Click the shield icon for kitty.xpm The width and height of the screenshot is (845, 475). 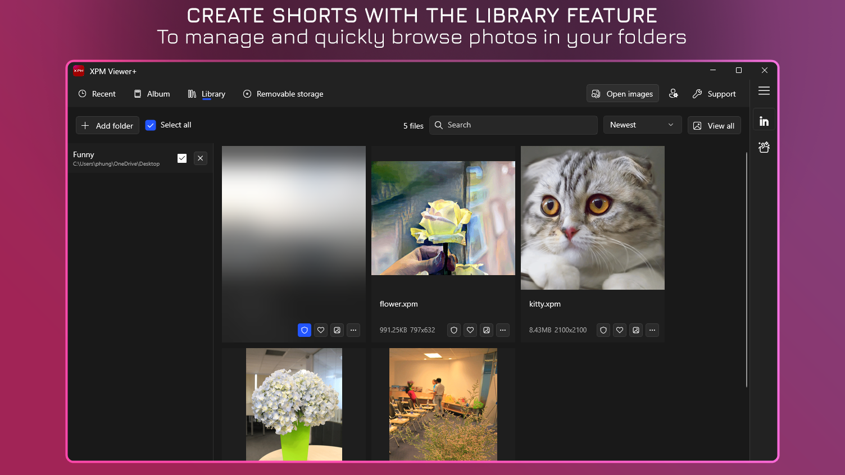pyautogui.click(x=603, y=330)
